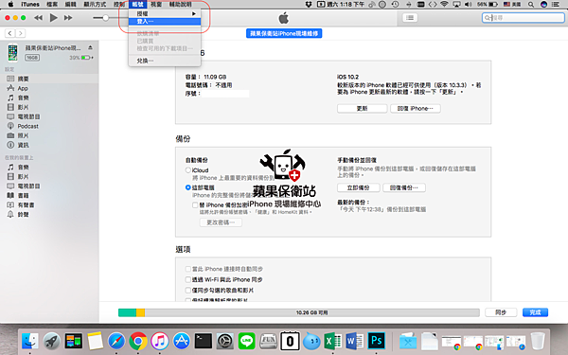Screen dimensions: 568x355
Task: Open the iTunes menu in menu bar
Action: (x=30, y=5)
